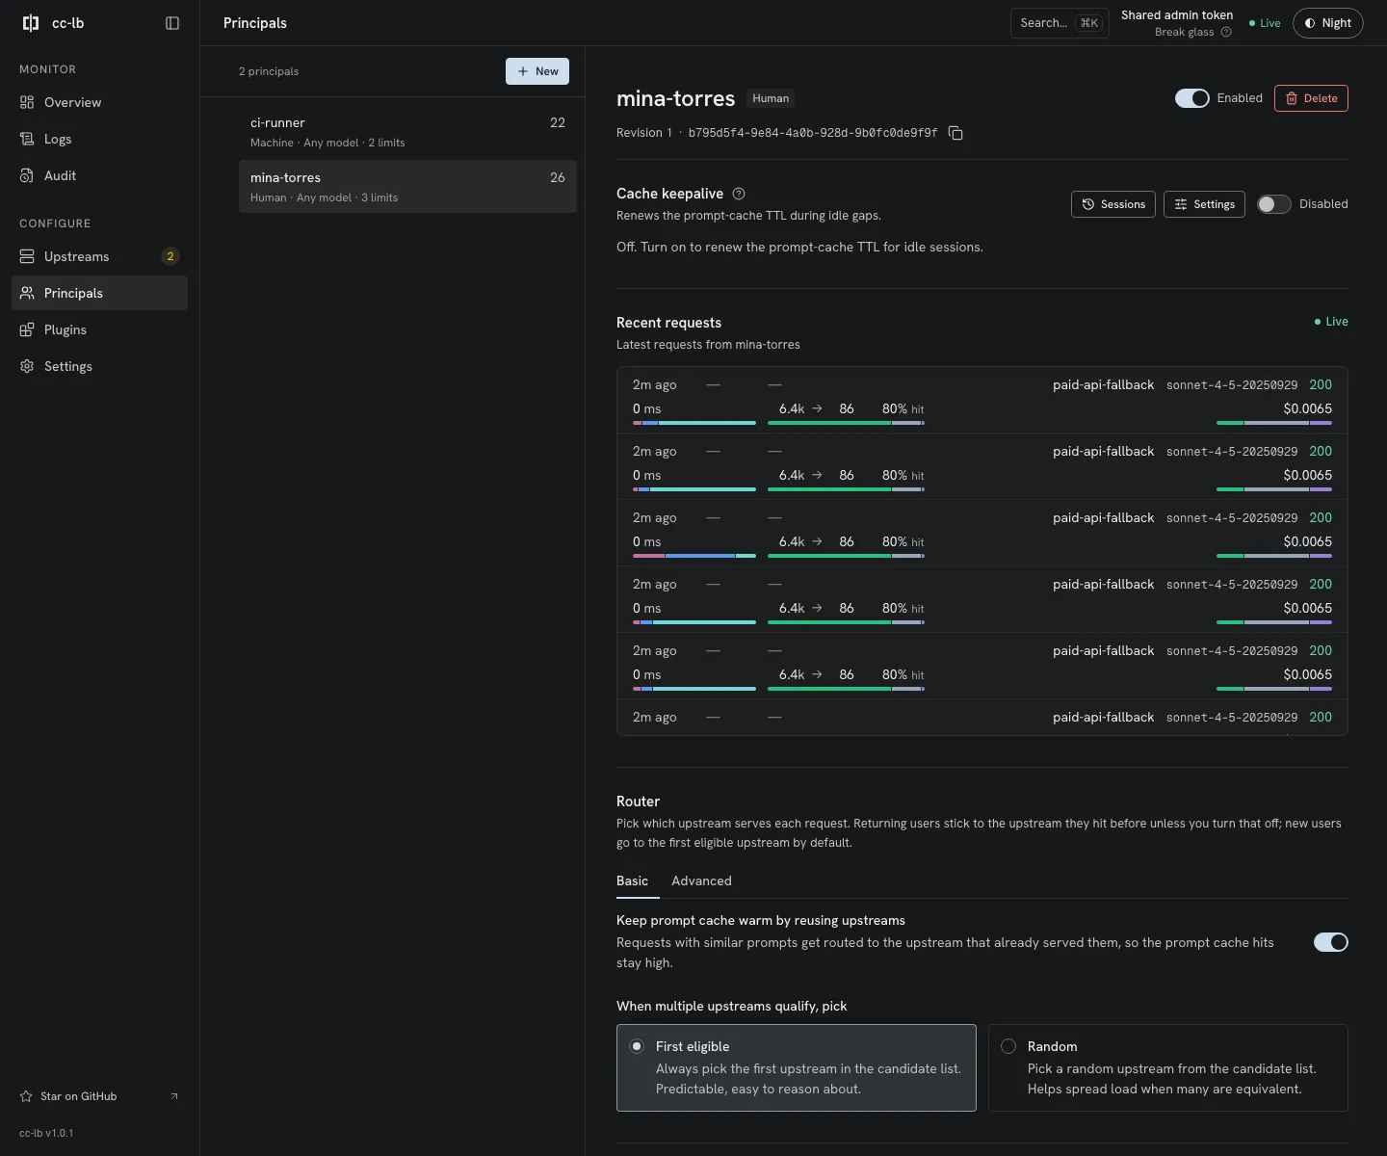
Task: Open Cache keepalive help tooltip icon
Action: click(x=739, y=194)
